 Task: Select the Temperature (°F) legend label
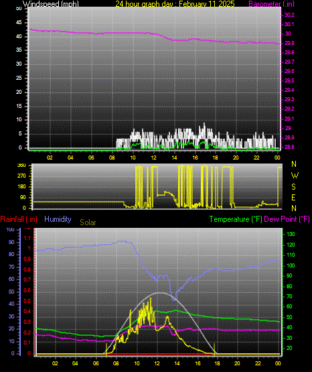[236, 219]
